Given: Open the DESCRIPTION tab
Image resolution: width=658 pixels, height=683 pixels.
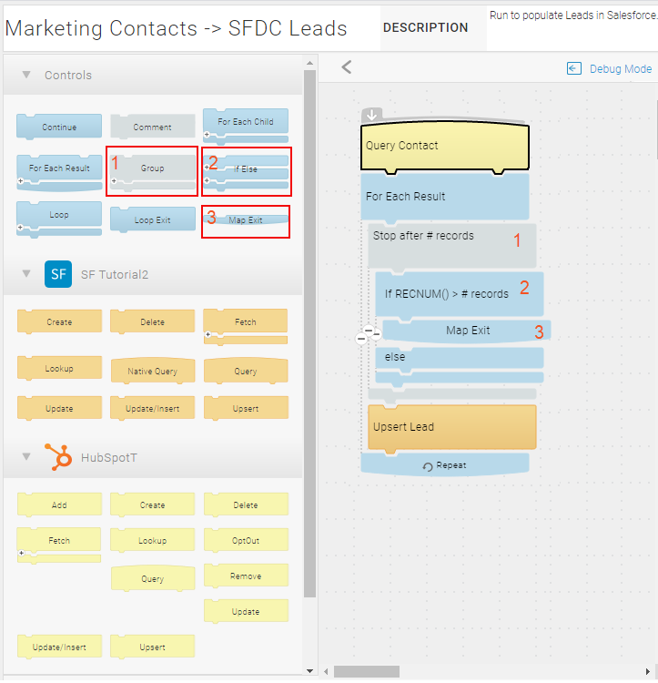Looking at the screenshot, I should 425,27.
